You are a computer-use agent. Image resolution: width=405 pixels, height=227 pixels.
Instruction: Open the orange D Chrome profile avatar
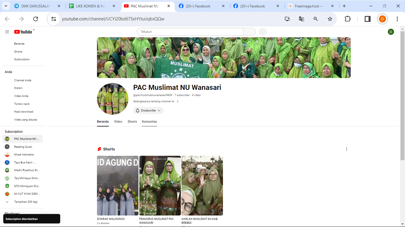(382, 19)
